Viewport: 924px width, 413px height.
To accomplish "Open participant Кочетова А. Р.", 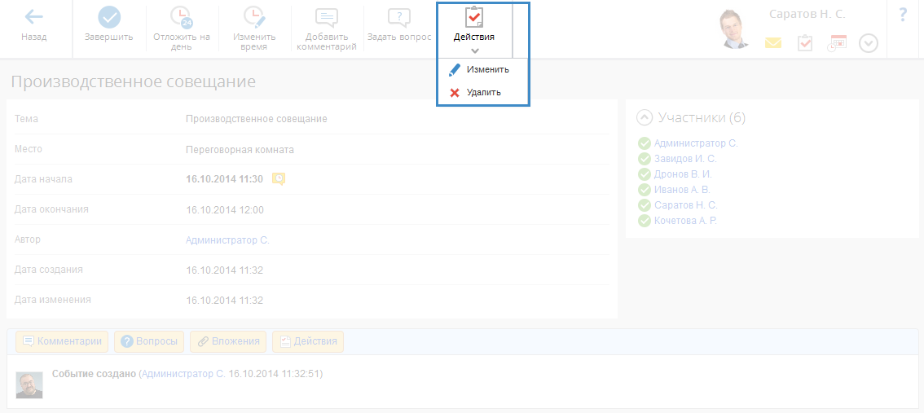I will [x=686, y=220].
